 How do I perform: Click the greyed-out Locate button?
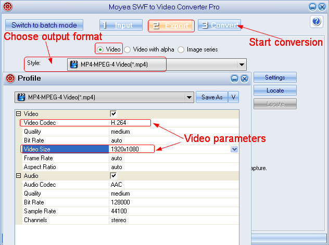tap(275, 104)
